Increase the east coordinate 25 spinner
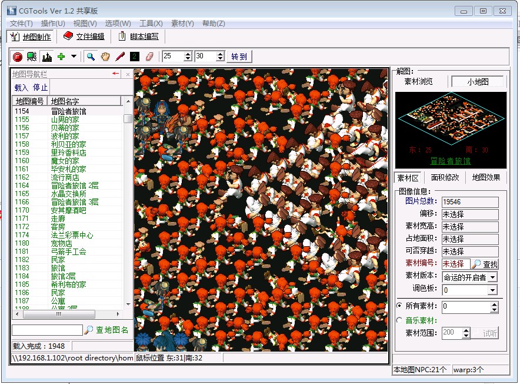Image resolution: width=520 pixels, height=384 pixels. (188, 54)
